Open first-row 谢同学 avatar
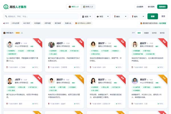The height and width of the screenshot is (114, 171). point(93,45)
